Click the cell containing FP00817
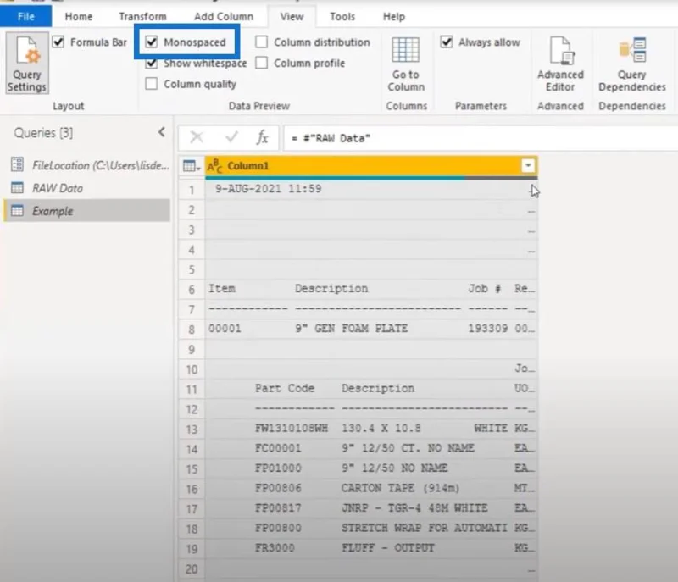Image resolution: width=678 pixels, height=582 pixels. 371,508
